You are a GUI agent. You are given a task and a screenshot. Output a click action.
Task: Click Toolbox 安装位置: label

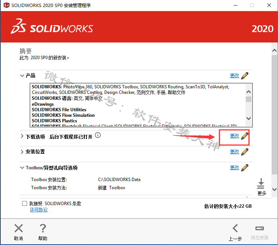pyautogui.click(x=49, y=180)
